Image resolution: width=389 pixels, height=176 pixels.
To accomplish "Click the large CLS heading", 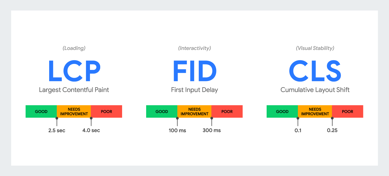I will pyautogui.click(x=315, y=71).
